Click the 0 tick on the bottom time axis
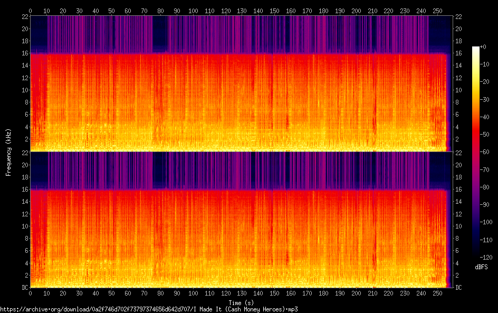Viewport: 498px width, 313px height. point(31,293)
